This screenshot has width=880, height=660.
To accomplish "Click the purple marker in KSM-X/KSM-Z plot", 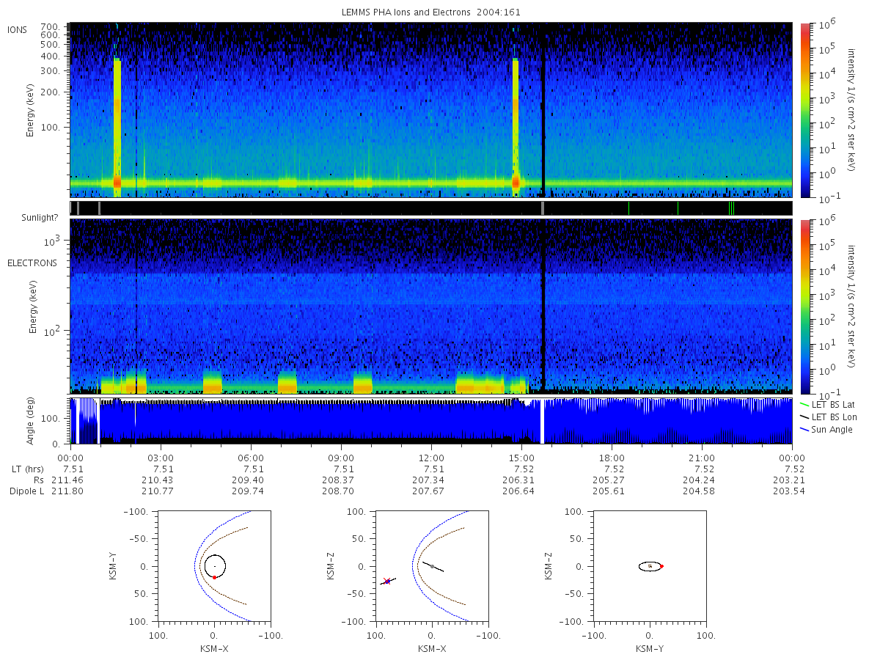I will click(x=387, y=581).
